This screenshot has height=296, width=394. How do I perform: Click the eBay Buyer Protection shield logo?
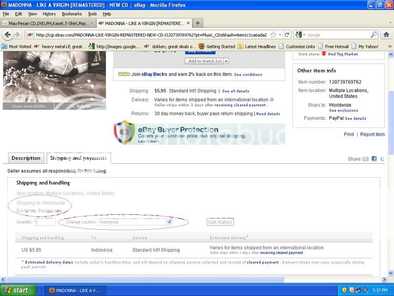124,132
